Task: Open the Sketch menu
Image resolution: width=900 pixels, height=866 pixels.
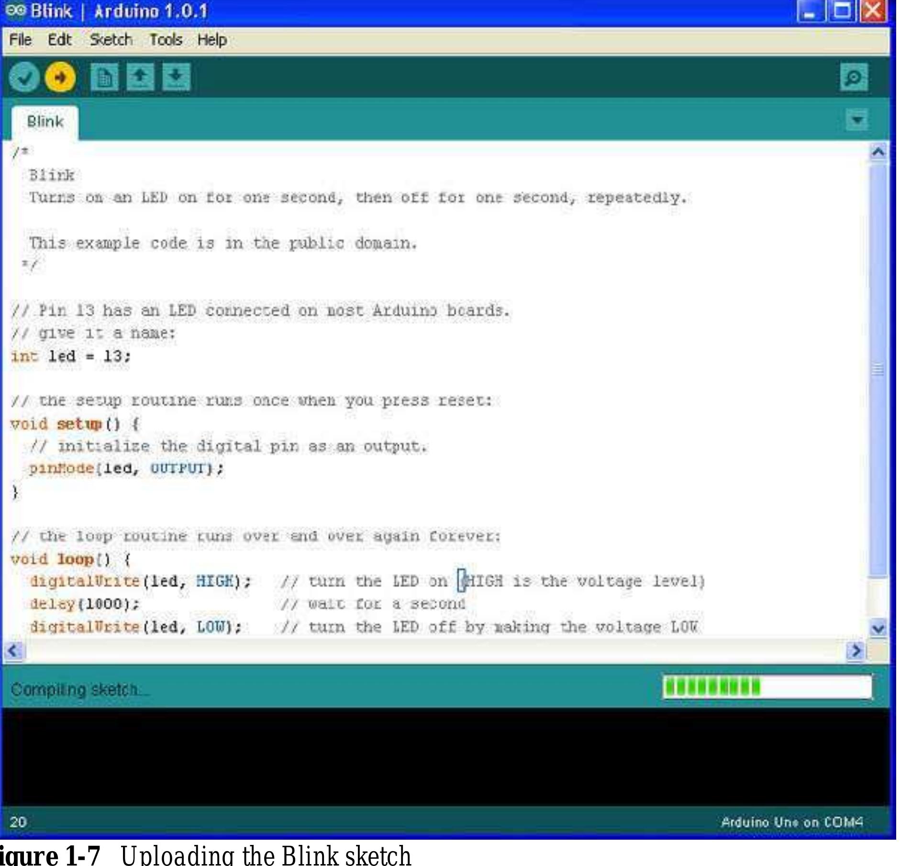Action: (111, 40)
